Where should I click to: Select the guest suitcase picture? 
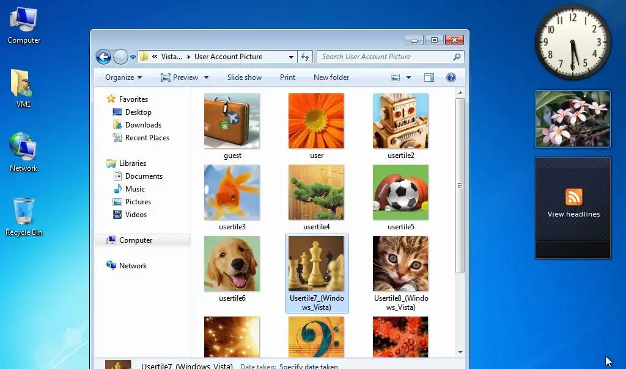(232, 121)
